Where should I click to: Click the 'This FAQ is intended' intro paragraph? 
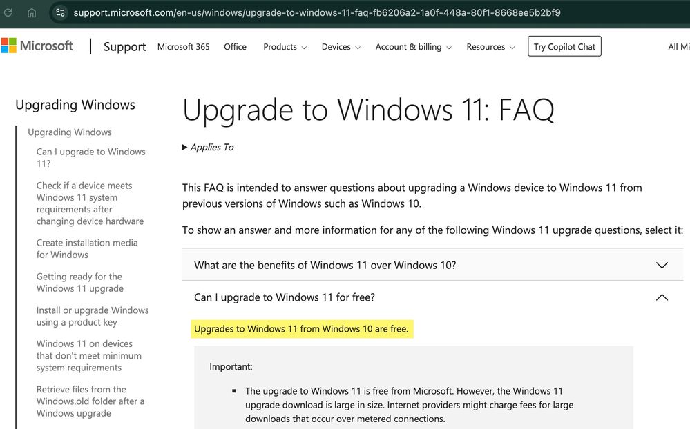[412, 196]
